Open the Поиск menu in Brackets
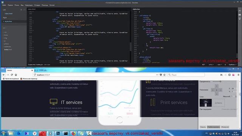The height and width of the screenshot is (136, 242). pyautogui.click(x=17, y=5)
